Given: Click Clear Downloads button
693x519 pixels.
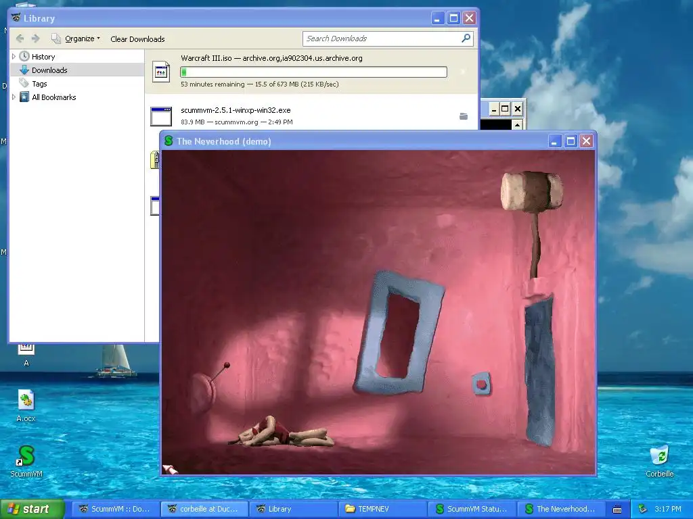Looking at the screenshot, I should point(137,39).
